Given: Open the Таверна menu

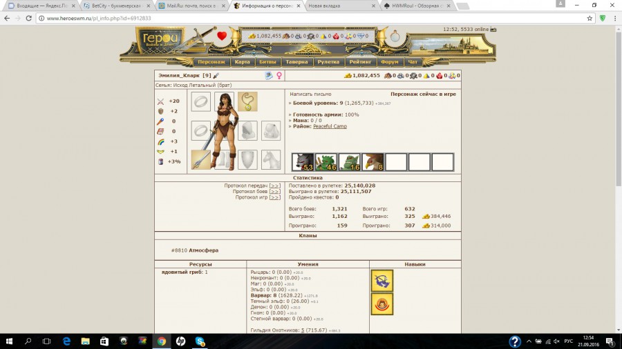Looking at the screenshot, I should [296, 61].
